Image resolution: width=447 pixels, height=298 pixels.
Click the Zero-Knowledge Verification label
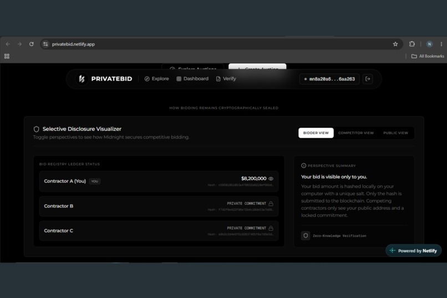pyautogui.click(x=339, y=236)
